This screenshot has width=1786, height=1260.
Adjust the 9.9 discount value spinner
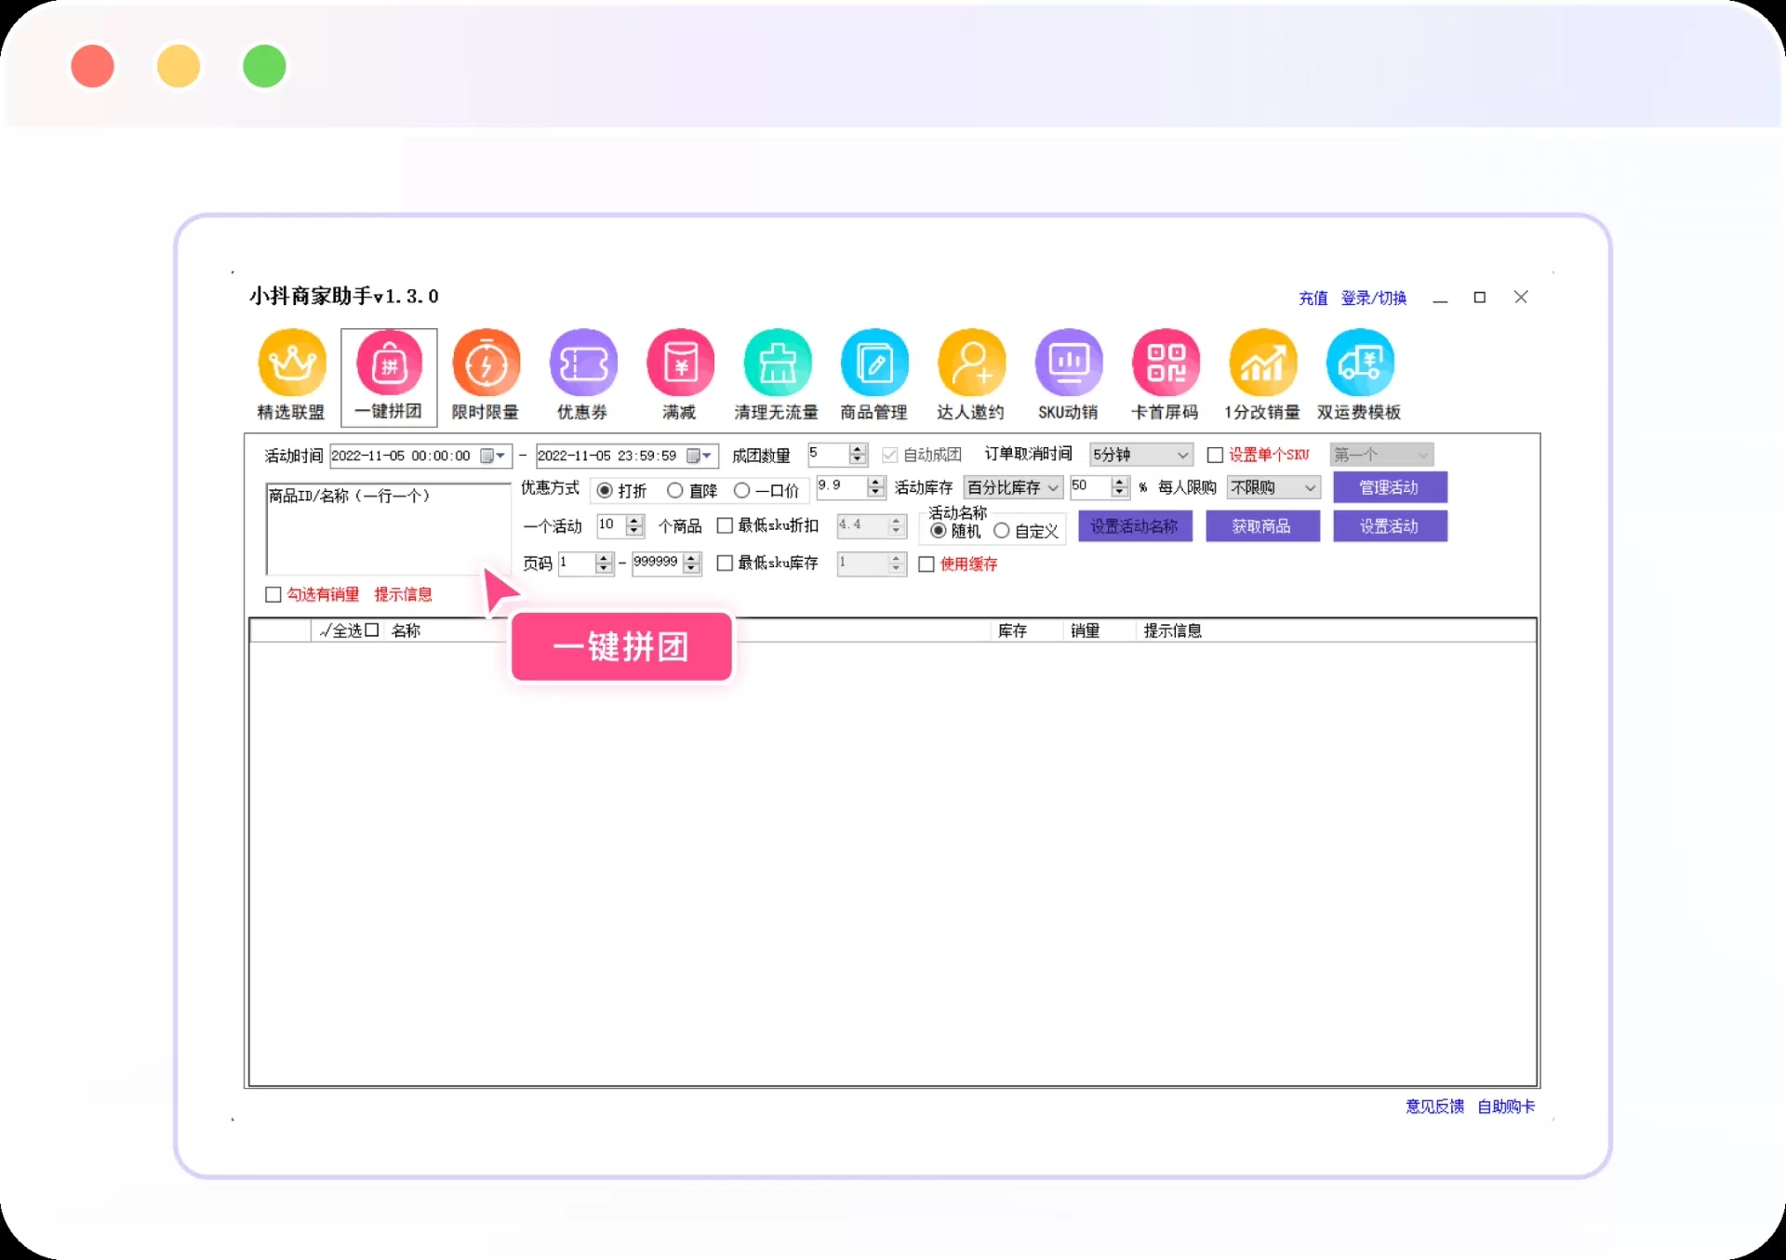[x=875, y=487]
